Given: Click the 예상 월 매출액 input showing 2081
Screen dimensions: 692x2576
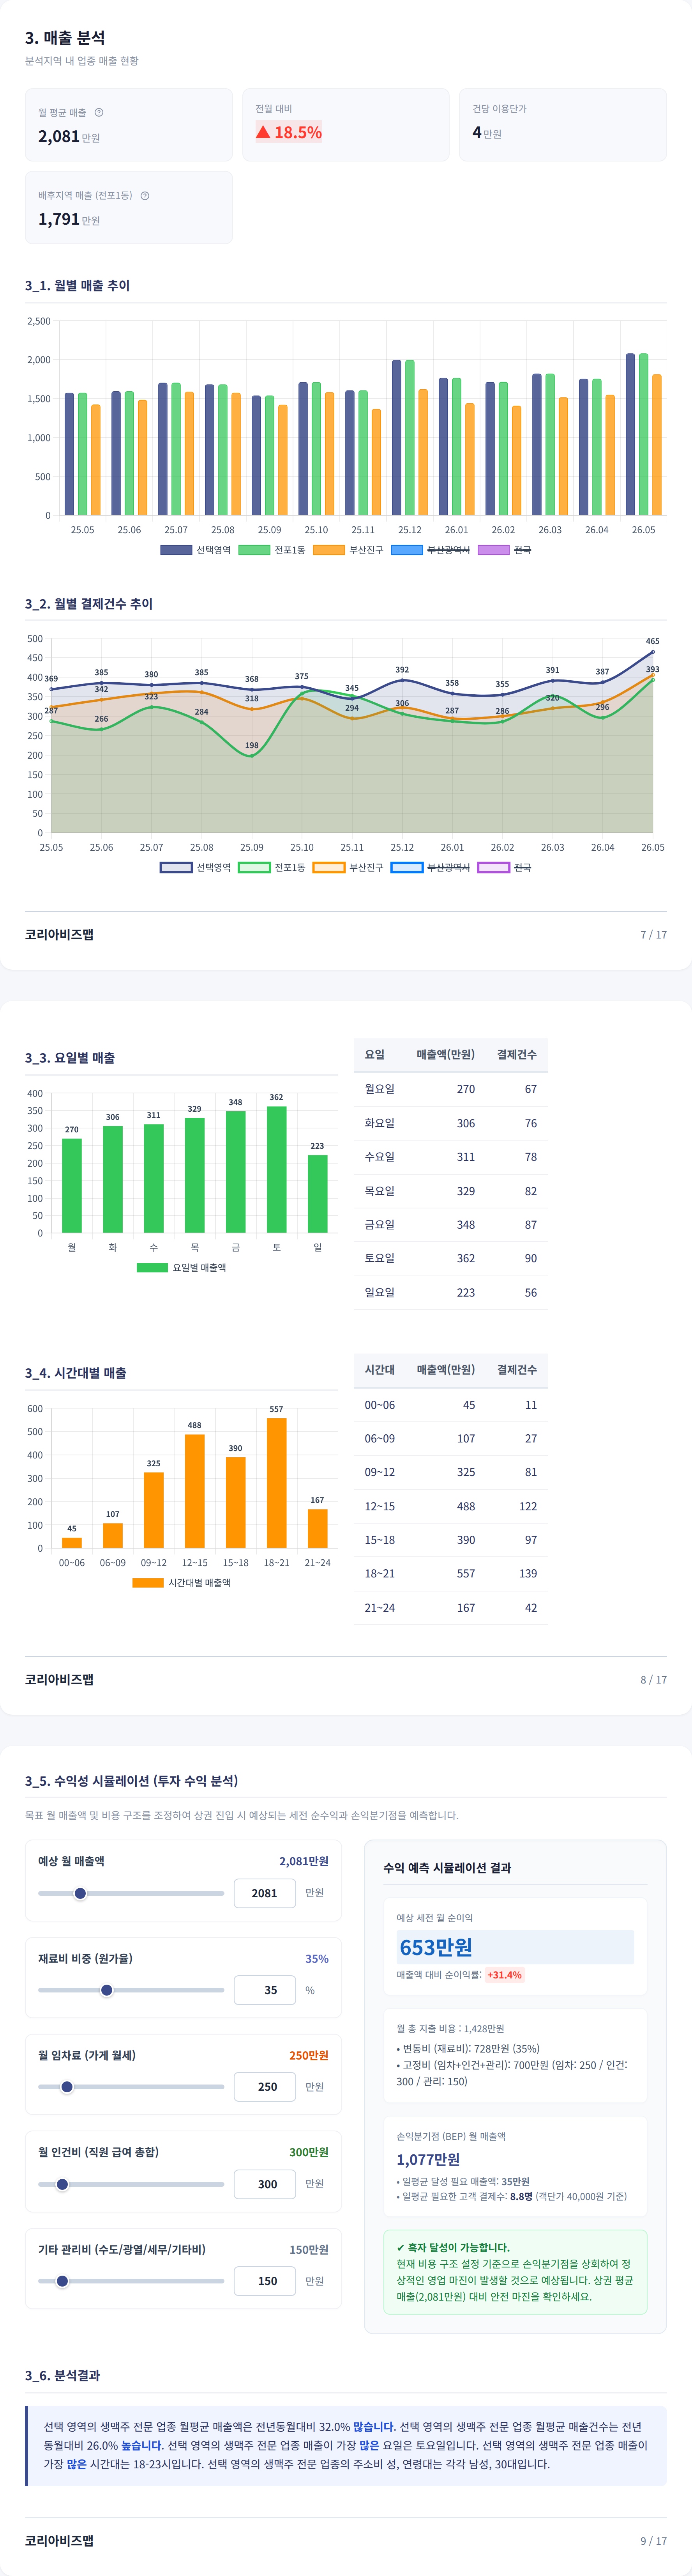Looking at the screenshot, I should pyautogui.click(x=265, y=1893).
